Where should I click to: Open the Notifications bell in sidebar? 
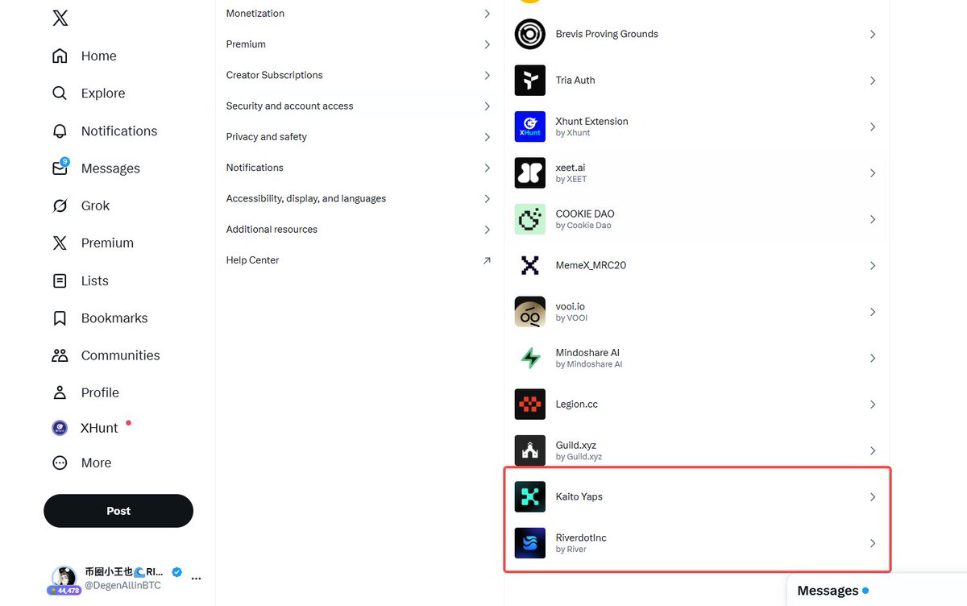coord(60,131)
